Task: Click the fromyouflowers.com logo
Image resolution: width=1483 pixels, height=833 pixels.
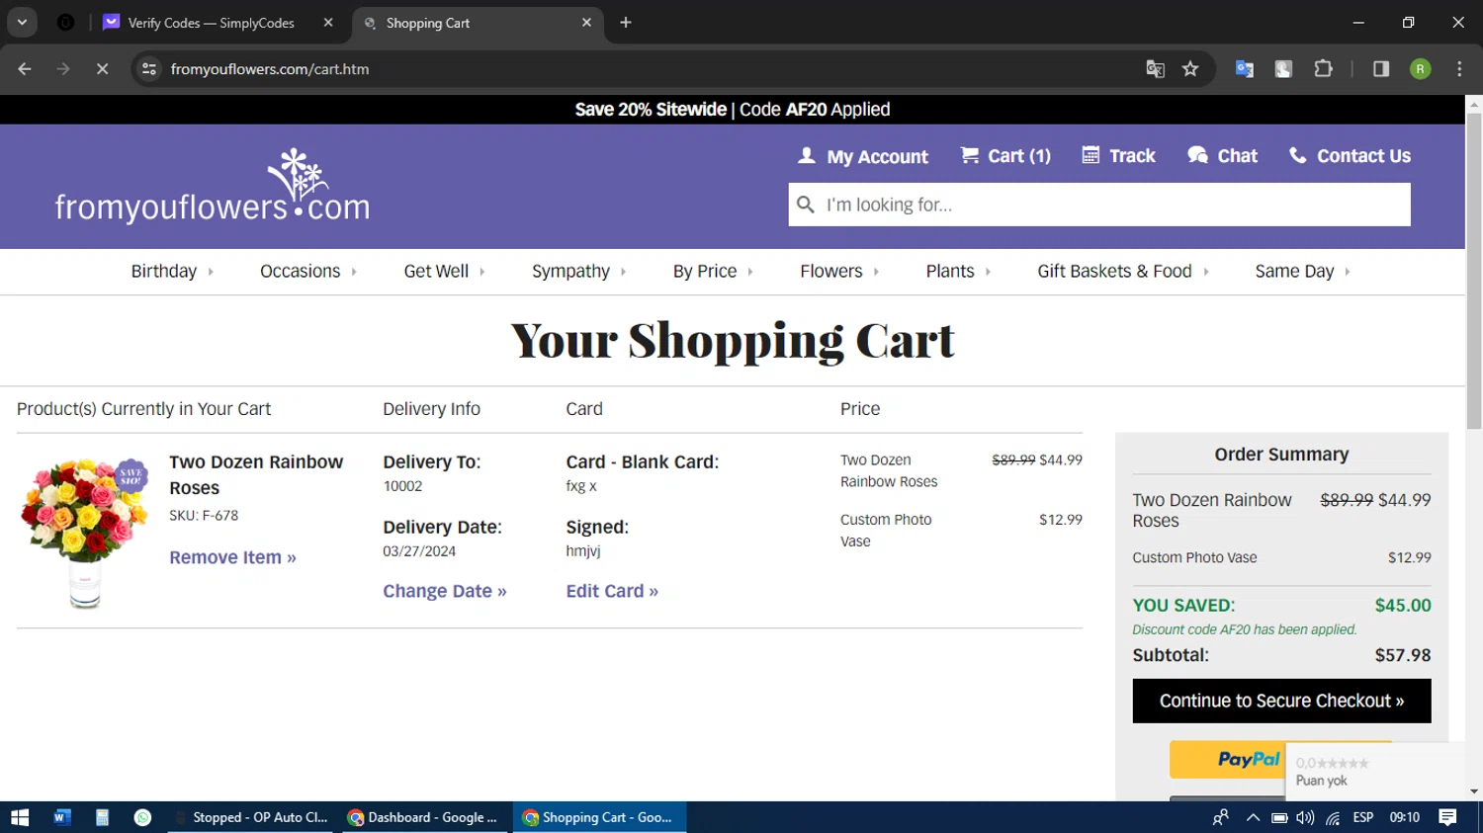Action: [213, 186]
